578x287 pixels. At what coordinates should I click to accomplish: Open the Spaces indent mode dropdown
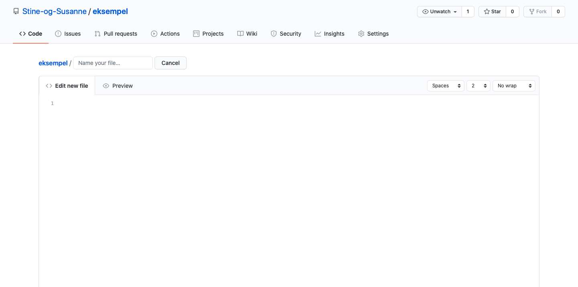(446, 86)
